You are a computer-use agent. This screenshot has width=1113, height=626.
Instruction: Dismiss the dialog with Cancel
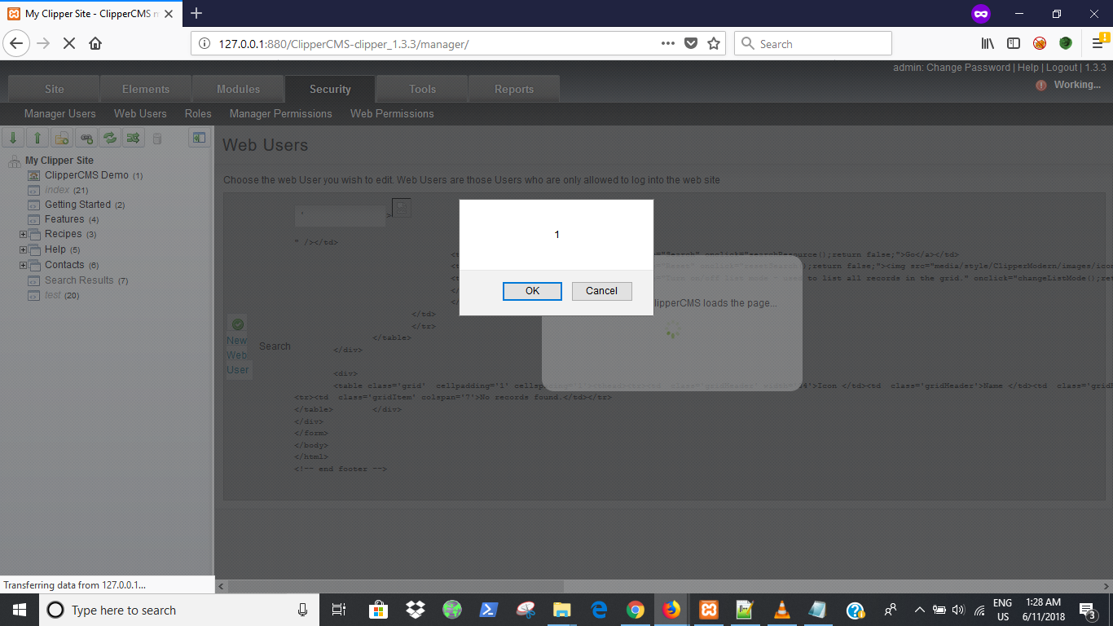pos(601,291)
